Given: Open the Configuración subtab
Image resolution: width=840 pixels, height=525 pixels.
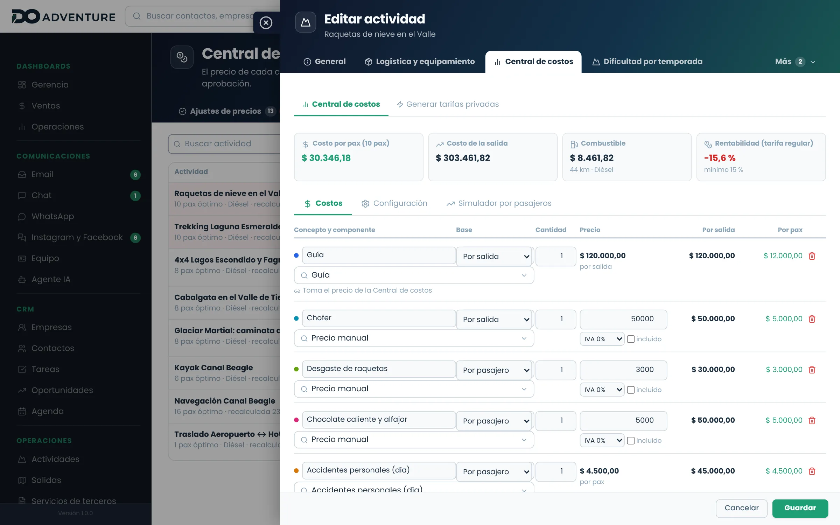Looking at the screenshot, I should 394,203.
